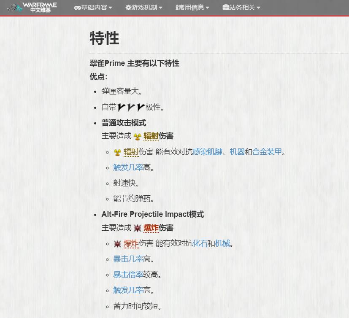This screenshot has height=318, width=349.
Task: Click the first V polarity icon after 自带
Action: [x=122, y=107]
